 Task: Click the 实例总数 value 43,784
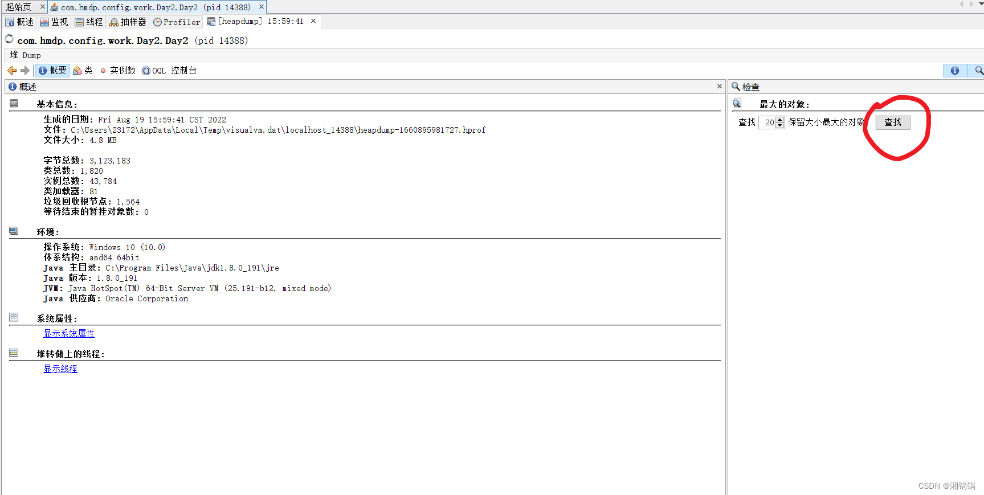[103, 182]
